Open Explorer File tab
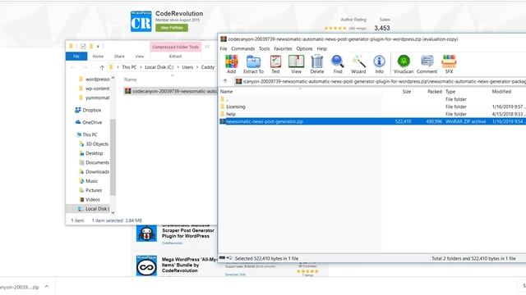Screen dimensions: 526x295 76,57
